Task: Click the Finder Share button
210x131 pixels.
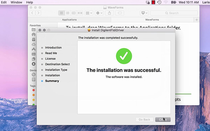Action: (110, 13)
